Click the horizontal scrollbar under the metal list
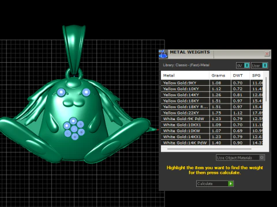Image resolution: width=277 pixels, height=207 pixels. [209, 149]
